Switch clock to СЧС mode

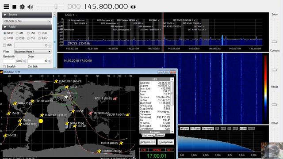[x=144, y=150]
